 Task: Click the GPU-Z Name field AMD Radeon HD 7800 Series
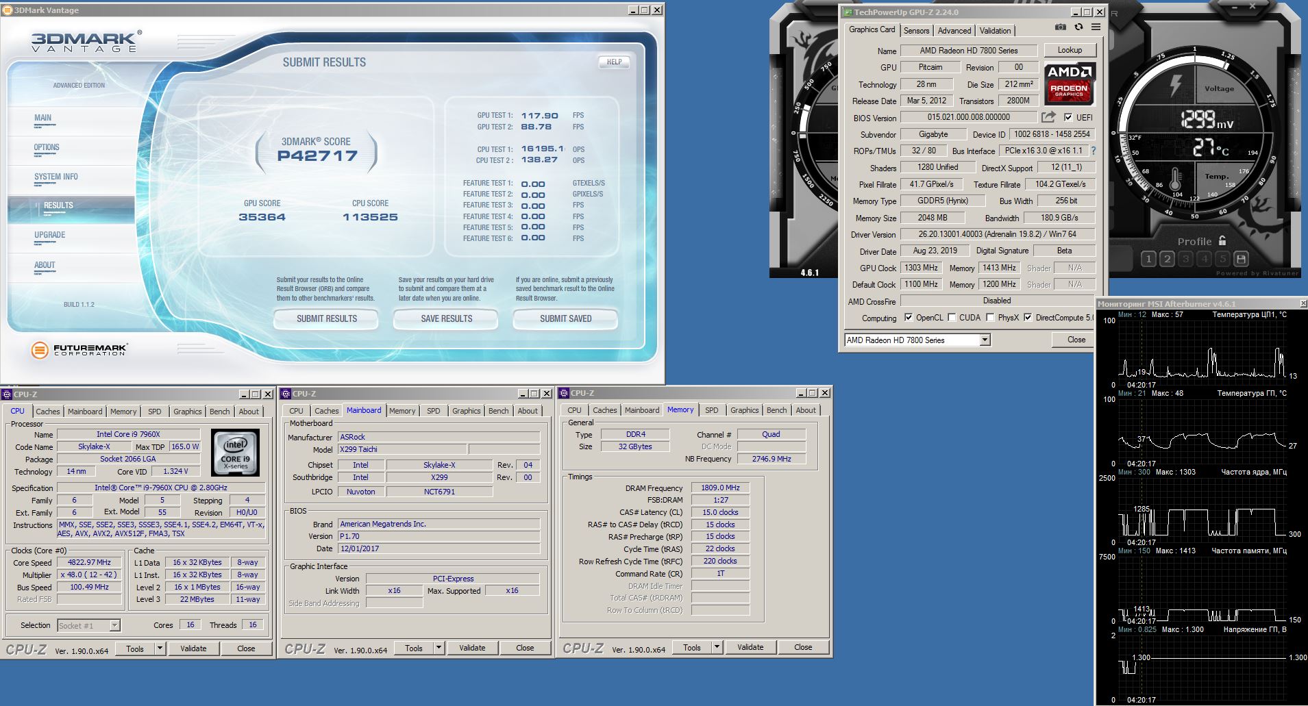click(968, 51)
